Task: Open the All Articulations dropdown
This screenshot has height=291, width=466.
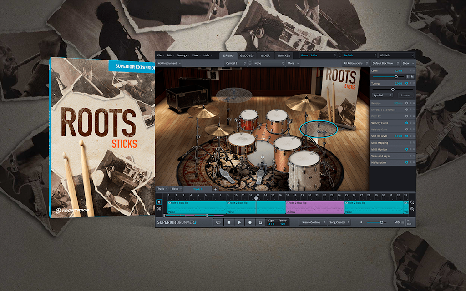Action: (355, 63)
